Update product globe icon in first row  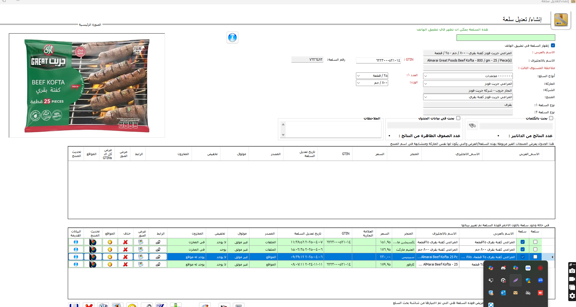click(93, 242)
